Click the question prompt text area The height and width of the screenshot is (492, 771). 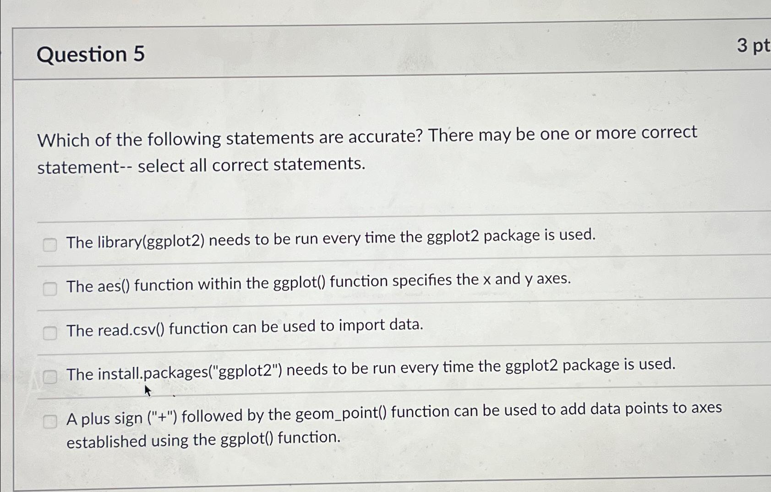tap(366, 151)
